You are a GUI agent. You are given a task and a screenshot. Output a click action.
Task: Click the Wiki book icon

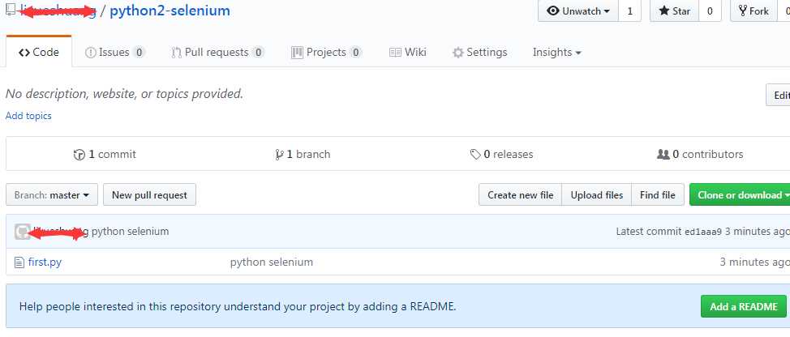pyautogui.click(x=396, y=53)
